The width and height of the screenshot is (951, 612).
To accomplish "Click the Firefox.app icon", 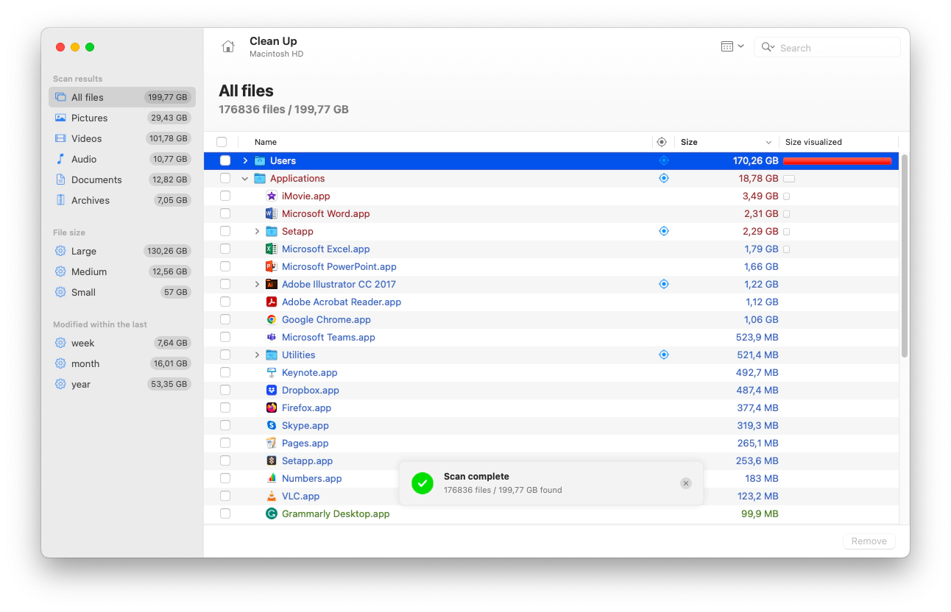I will tap(271, 408).
